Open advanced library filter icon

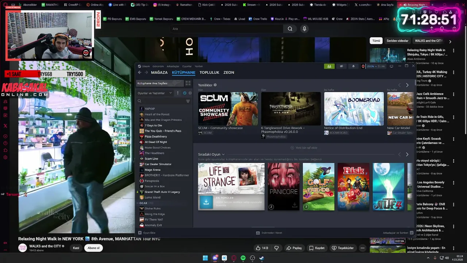pos(188,101)
